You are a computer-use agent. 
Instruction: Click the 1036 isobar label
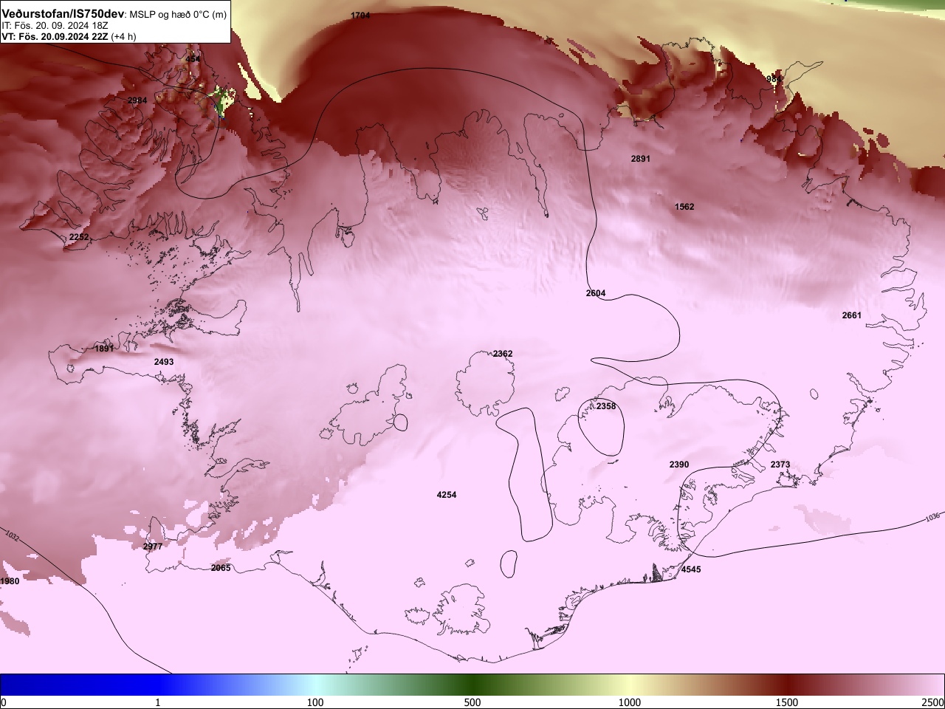click(933, 517)
